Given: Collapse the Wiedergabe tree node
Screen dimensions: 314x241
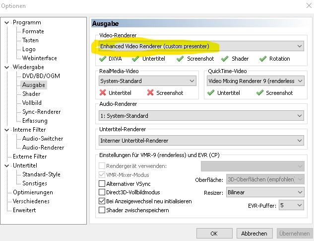Looking at the screenshot, I should pyautogui.click(x=7, y=67).
